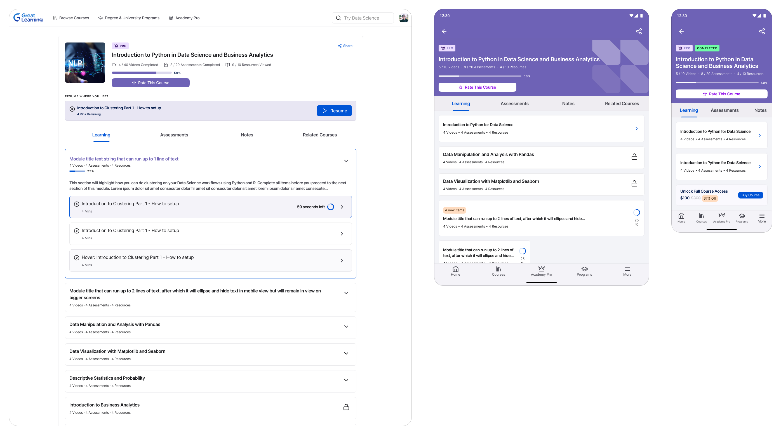Expand Data Visualization with Matplotlib module on desktop
Screen dimensions: 781x435
346,354
